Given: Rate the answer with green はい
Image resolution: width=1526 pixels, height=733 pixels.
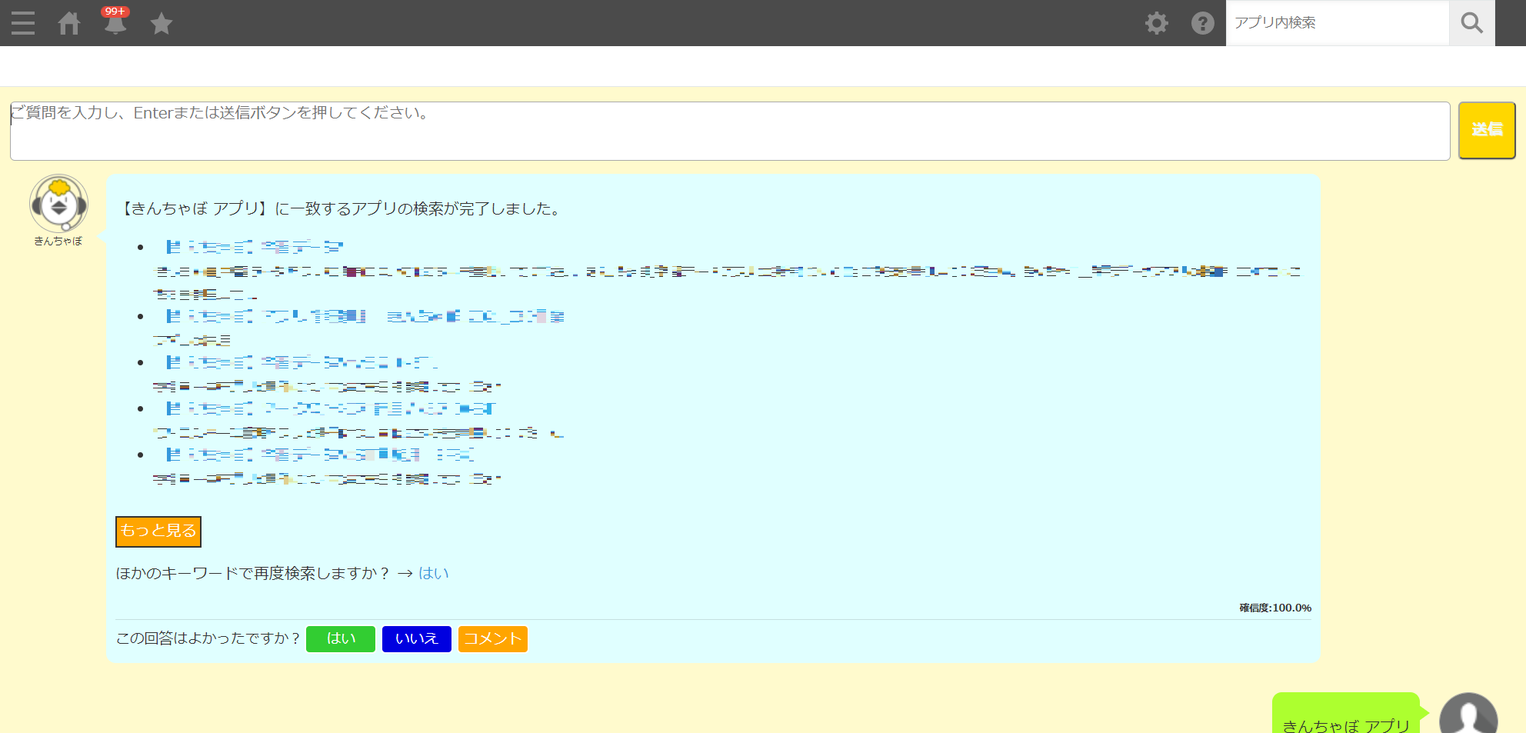Looking at the screenshot, I should 340,638.
